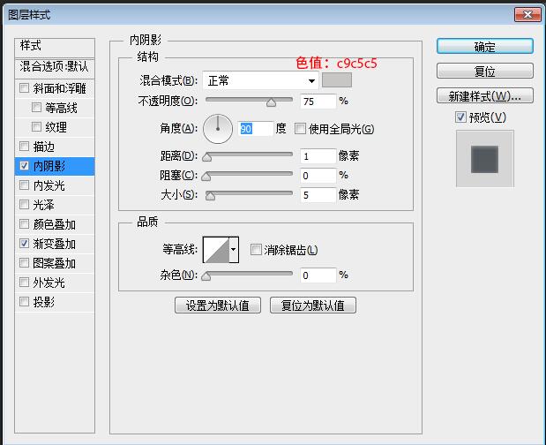Adjust the 不透明度 opacity slider handle
Screen dimensions: 546x445
[272, 102]
